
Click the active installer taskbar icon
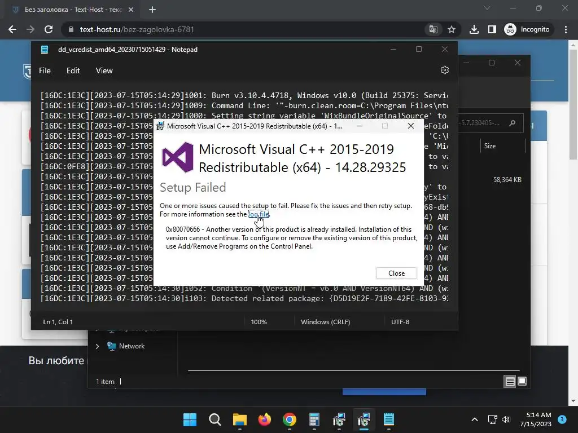point(364,419)
